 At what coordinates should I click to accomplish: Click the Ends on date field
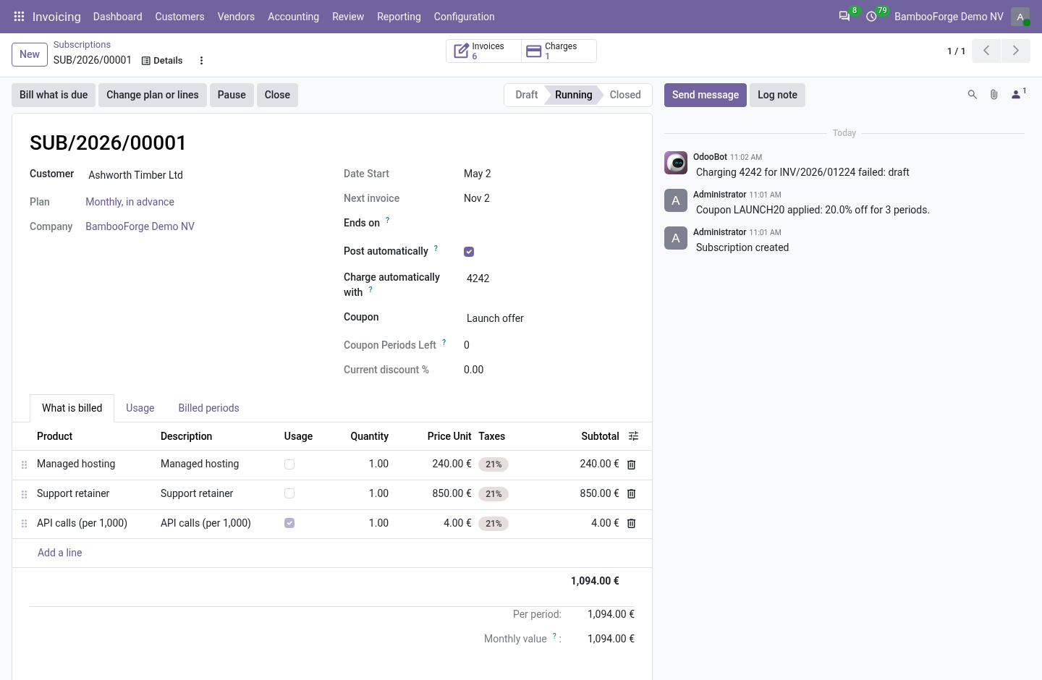[549, 223]
